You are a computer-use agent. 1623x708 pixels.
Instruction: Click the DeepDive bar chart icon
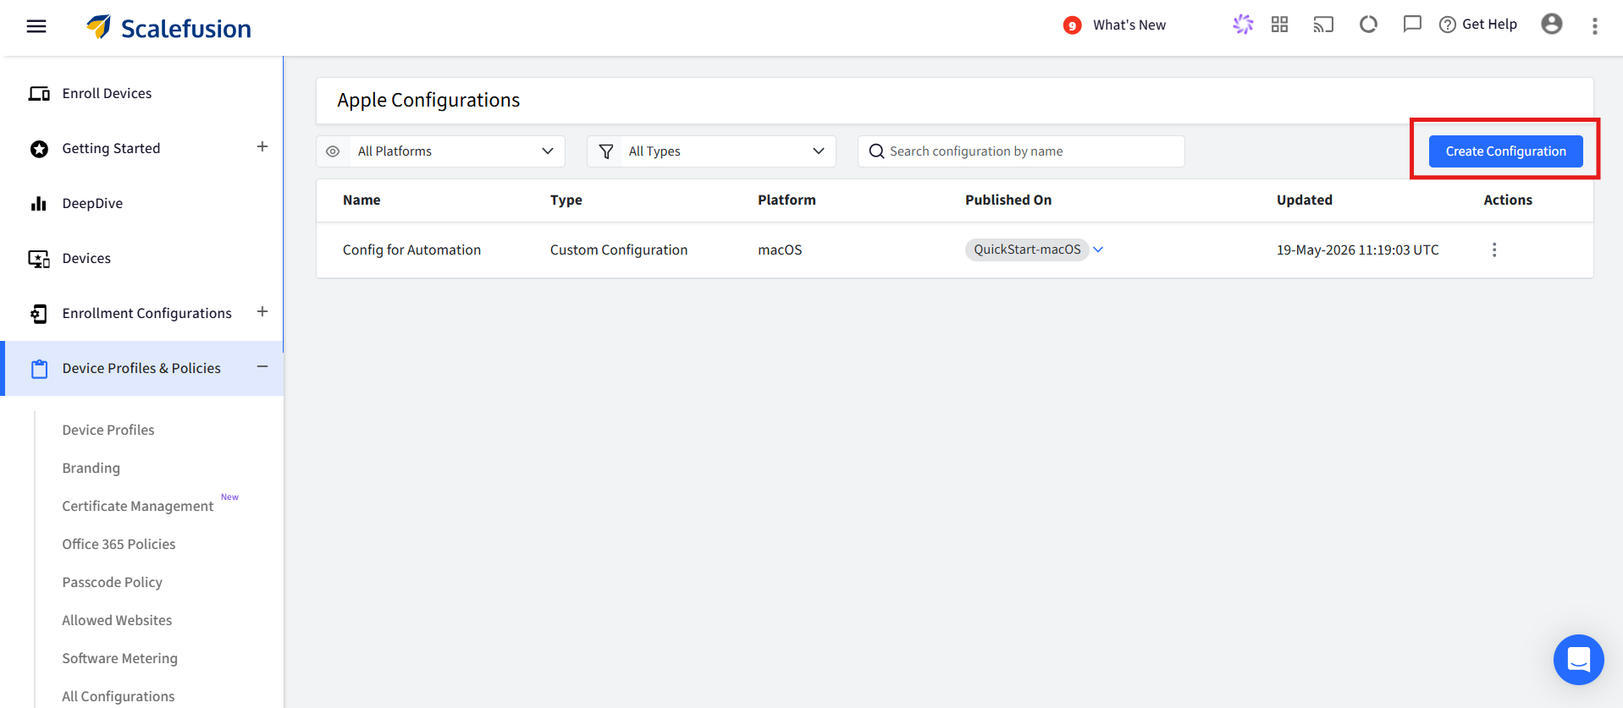[x=39, y=204]
